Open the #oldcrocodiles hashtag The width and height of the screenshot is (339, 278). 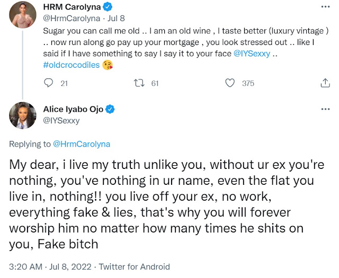(68, 65)
